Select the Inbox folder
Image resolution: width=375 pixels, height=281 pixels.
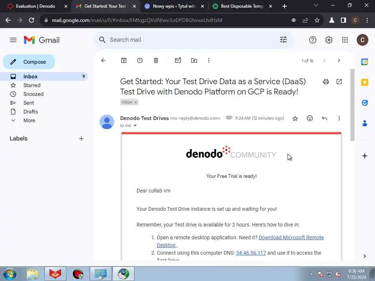(44, 76)
